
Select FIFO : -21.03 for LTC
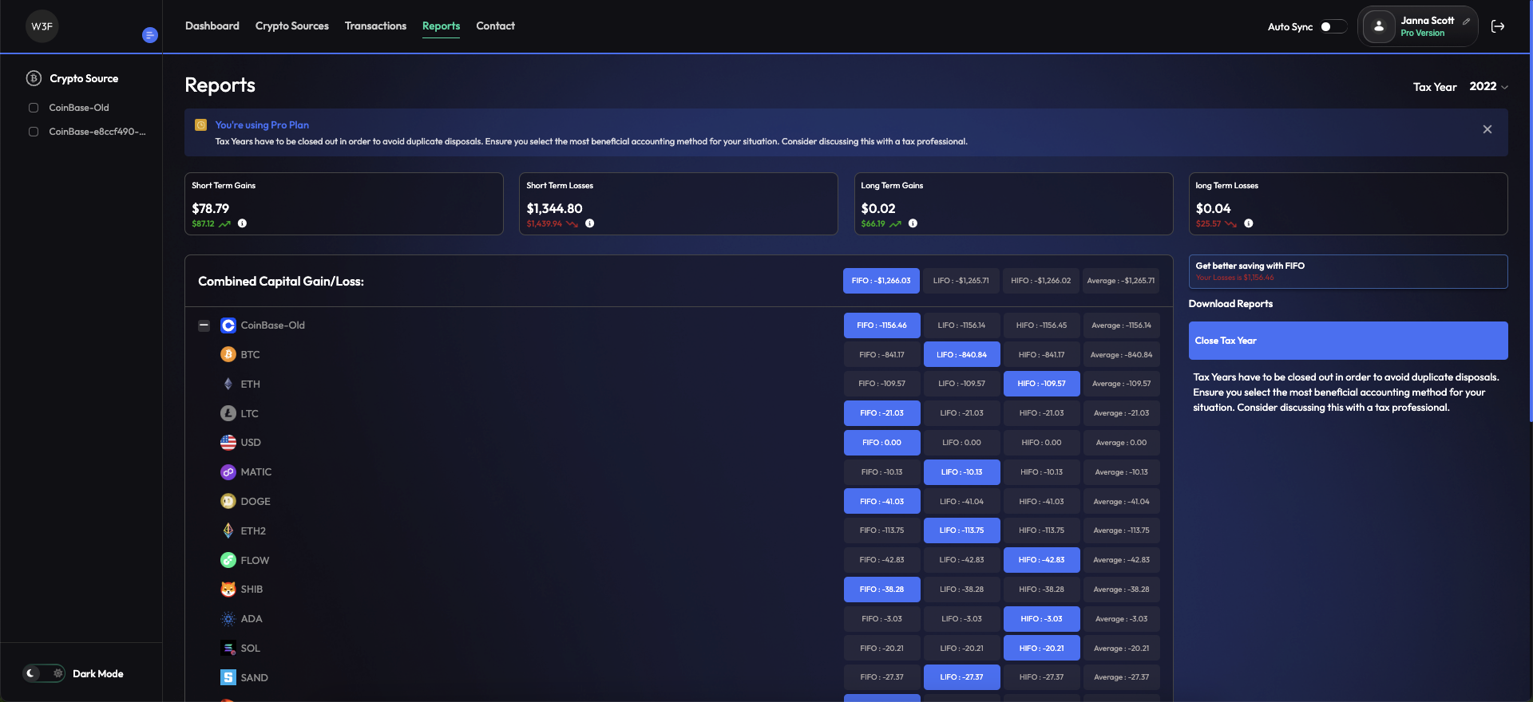pos(882,413)
